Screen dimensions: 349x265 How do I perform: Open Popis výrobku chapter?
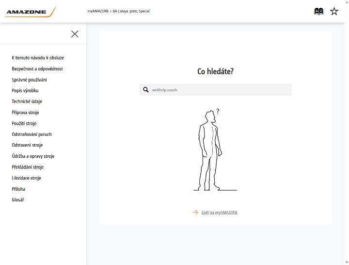click(25, 90)
